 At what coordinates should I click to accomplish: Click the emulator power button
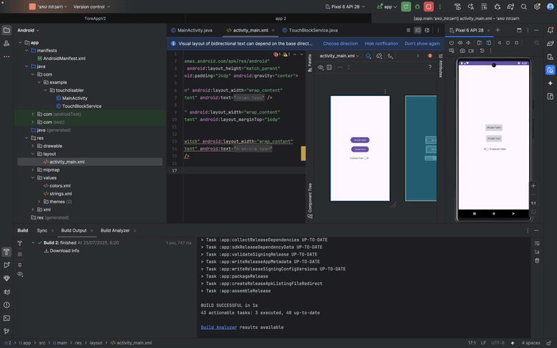pyautogui.click(x=451, y=42)
